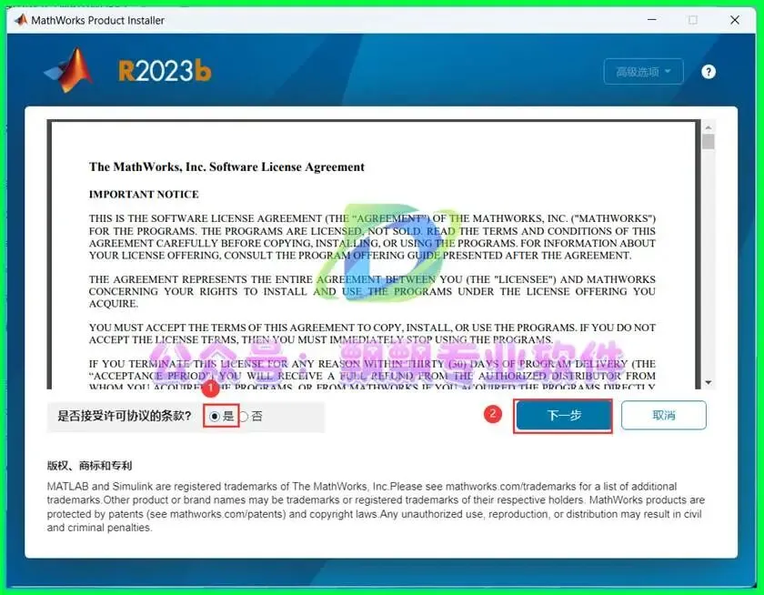Click the "IMPORTANT NOTICE" heading
The width and height of the screenshot is (764, 595).
144,194
